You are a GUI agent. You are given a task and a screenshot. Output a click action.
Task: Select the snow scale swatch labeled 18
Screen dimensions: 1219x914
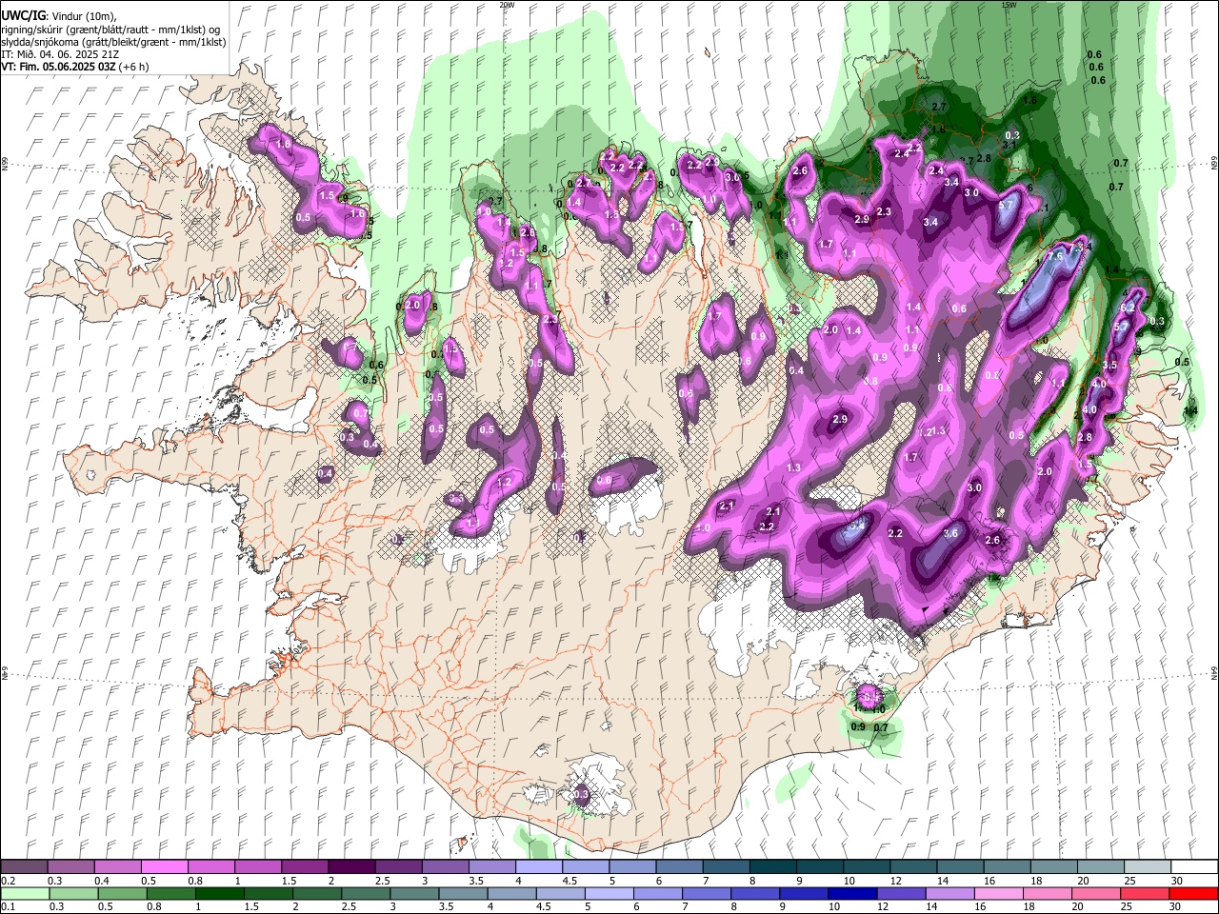click(1052, 867)
